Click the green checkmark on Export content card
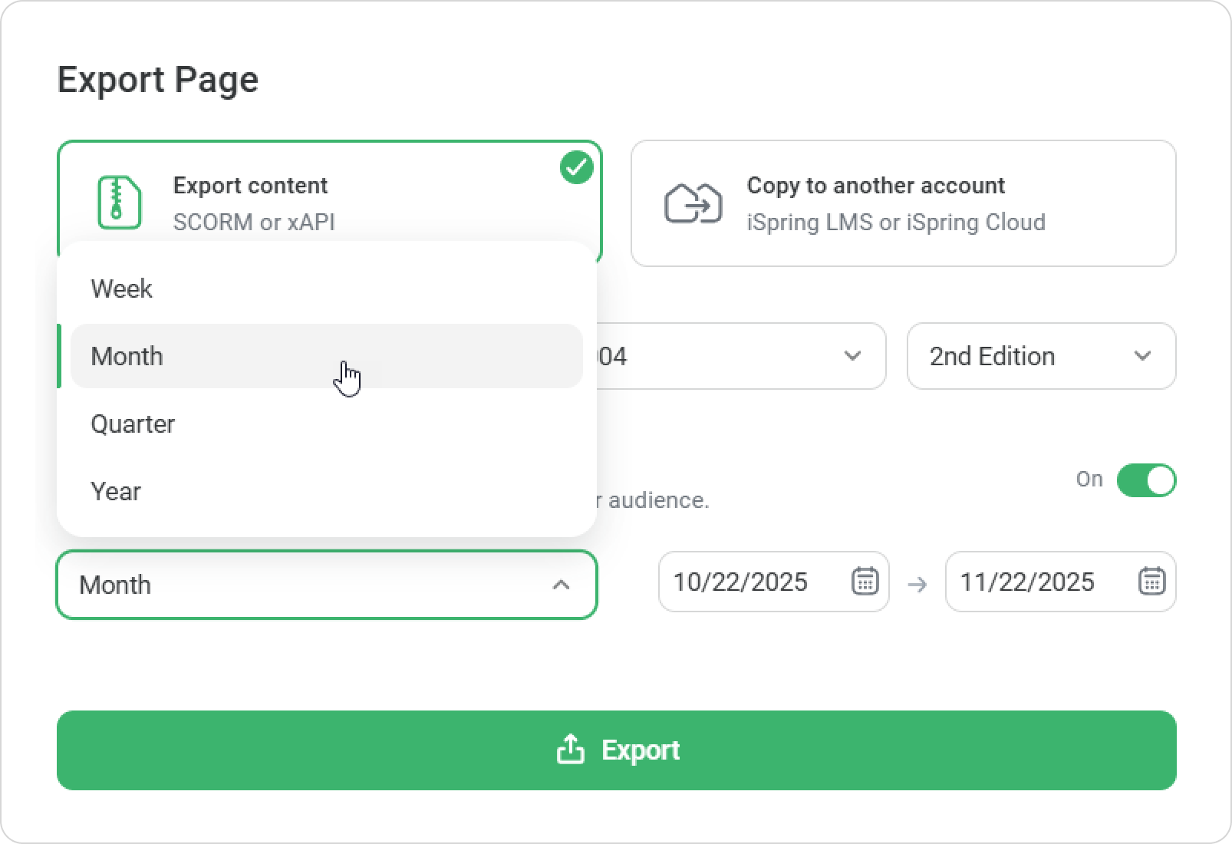1232x844 pixels. (x=576, y=167)
